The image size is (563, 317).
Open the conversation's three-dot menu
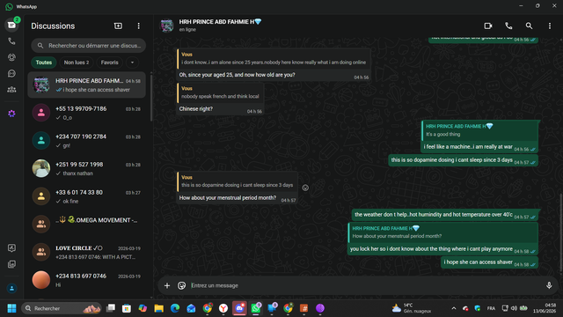549,26
